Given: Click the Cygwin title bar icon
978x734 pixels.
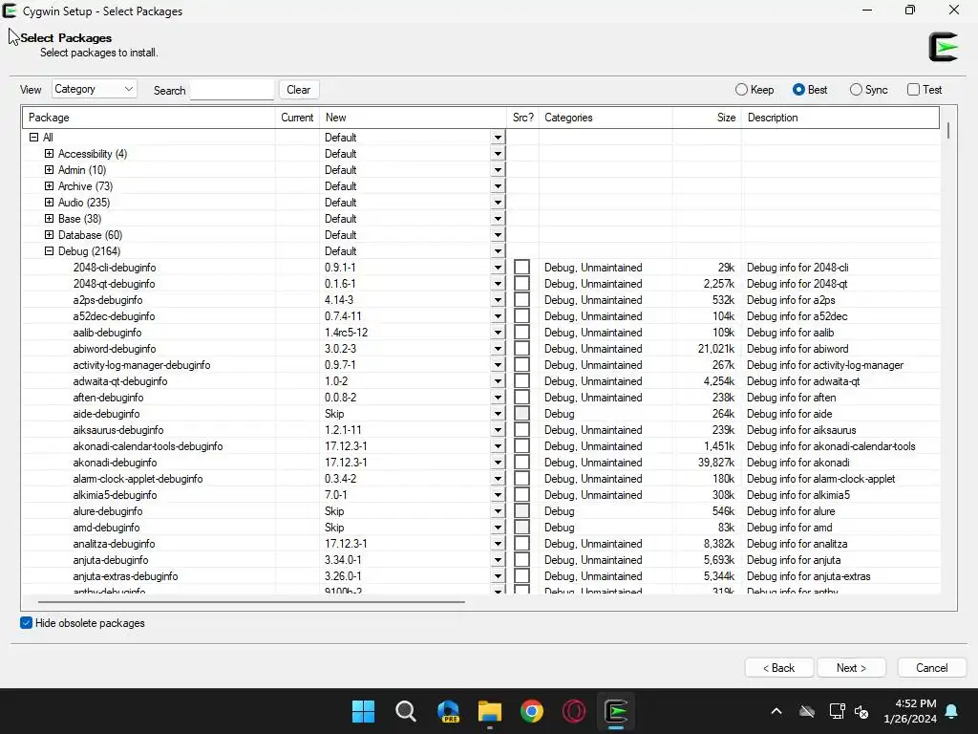Looking at the screenshot, I should (x=10, y=11).
